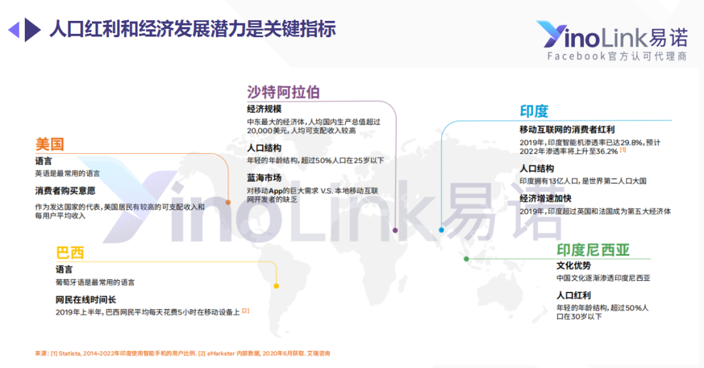Open footnote [1] after the 36.2% figure

[623, 150]
